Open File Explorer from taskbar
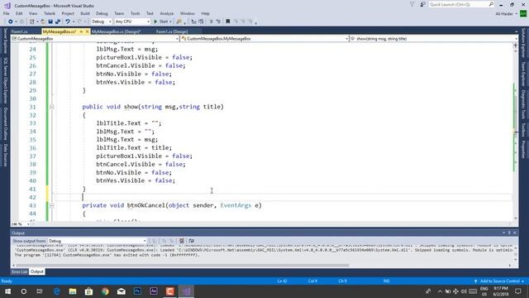 (x=73, y=291)
